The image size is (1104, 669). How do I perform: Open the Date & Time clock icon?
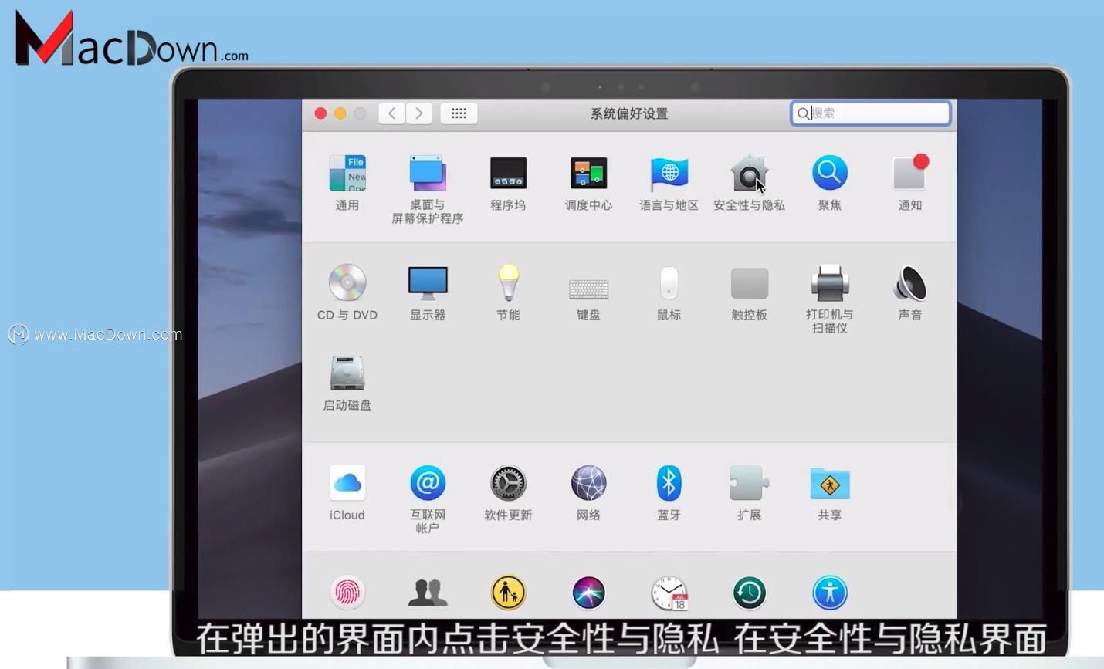point(669,593)
